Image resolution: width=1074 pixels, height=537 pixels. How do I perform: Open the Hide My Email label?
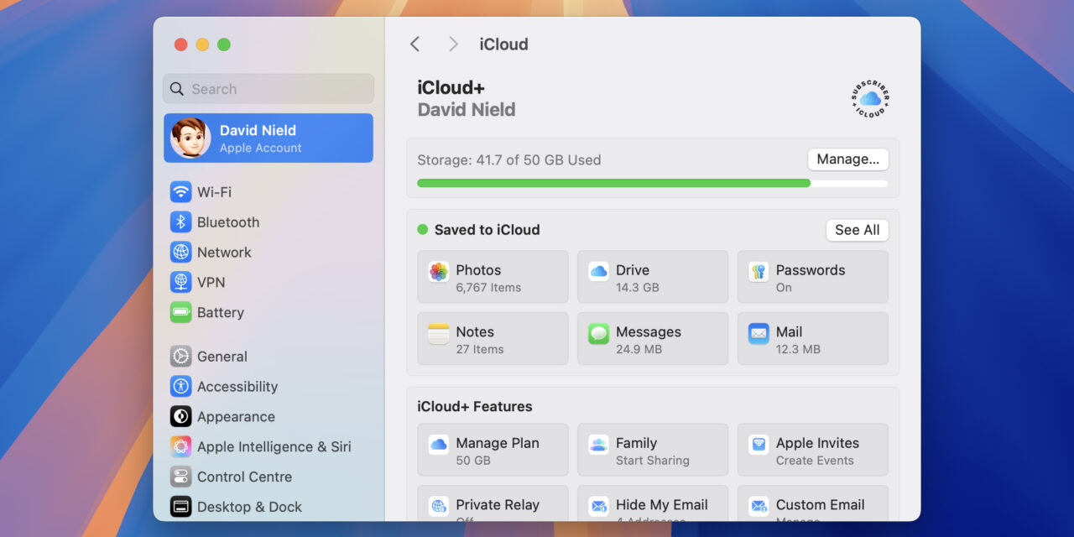[x=662, y=505]
